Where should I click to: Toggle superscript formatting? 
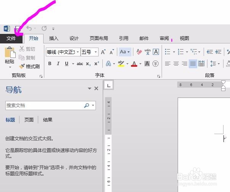(97, 64)
